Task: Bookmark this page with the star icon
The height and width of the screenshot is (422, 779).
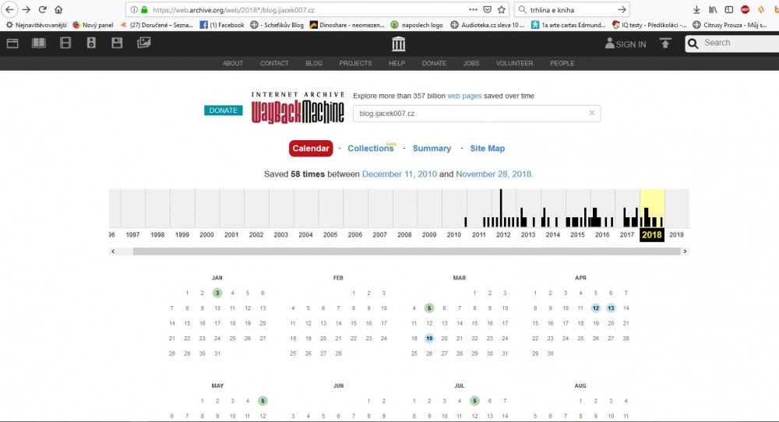Action: 502,10
